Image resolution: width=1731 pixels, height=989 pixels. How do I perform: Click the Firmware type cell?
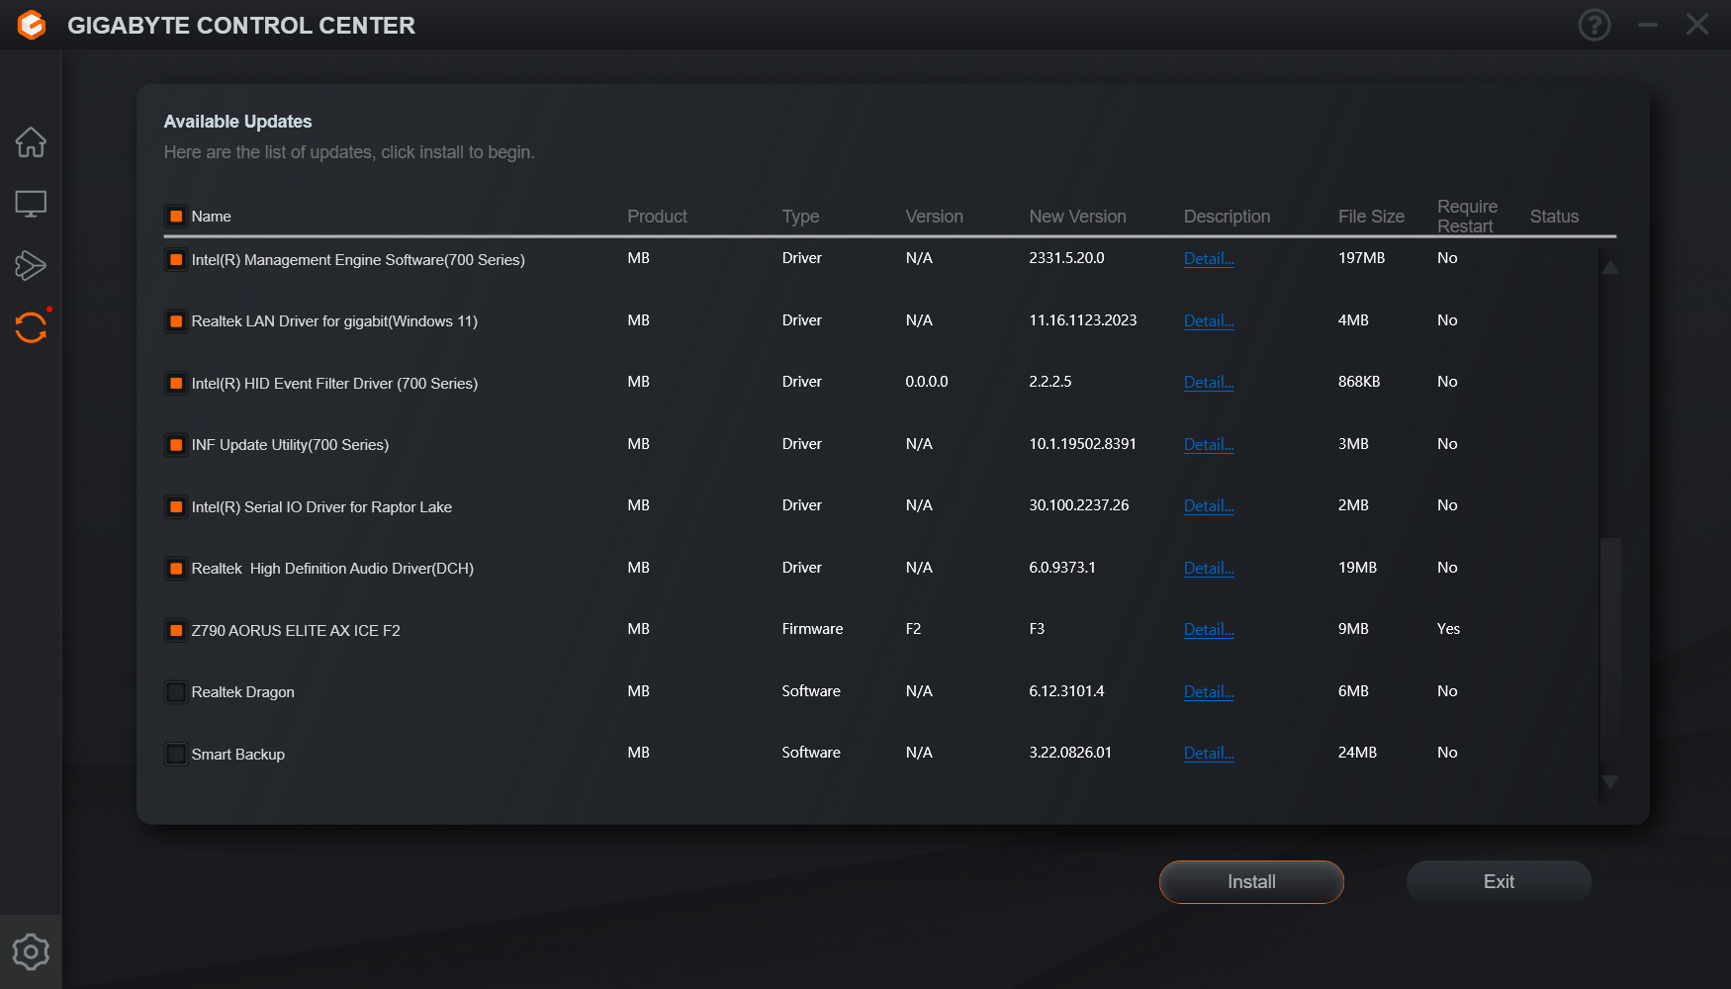pyautogui.click(x=812, y=629)
